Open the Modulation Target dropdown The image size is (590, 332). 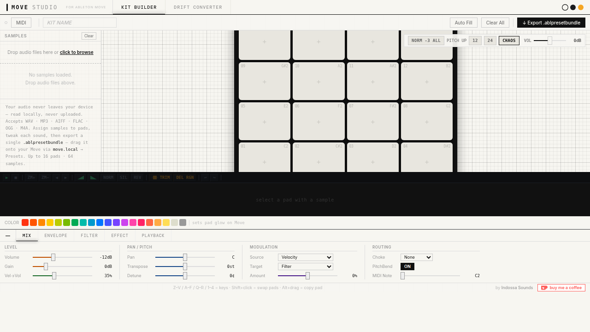pyautogui.click(x=306, y=267)
